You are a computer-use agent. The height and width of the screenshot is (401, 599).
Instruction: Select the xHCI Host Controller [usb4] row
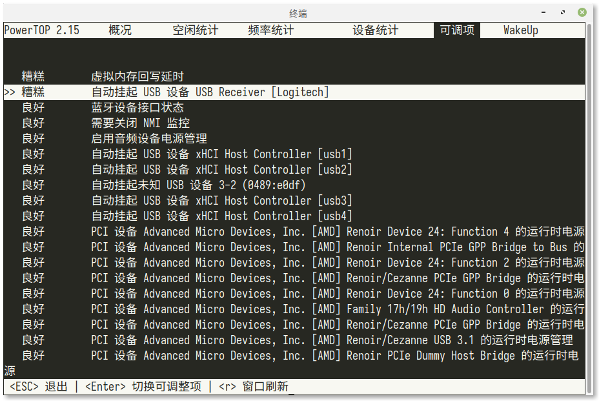coord(221,216)
